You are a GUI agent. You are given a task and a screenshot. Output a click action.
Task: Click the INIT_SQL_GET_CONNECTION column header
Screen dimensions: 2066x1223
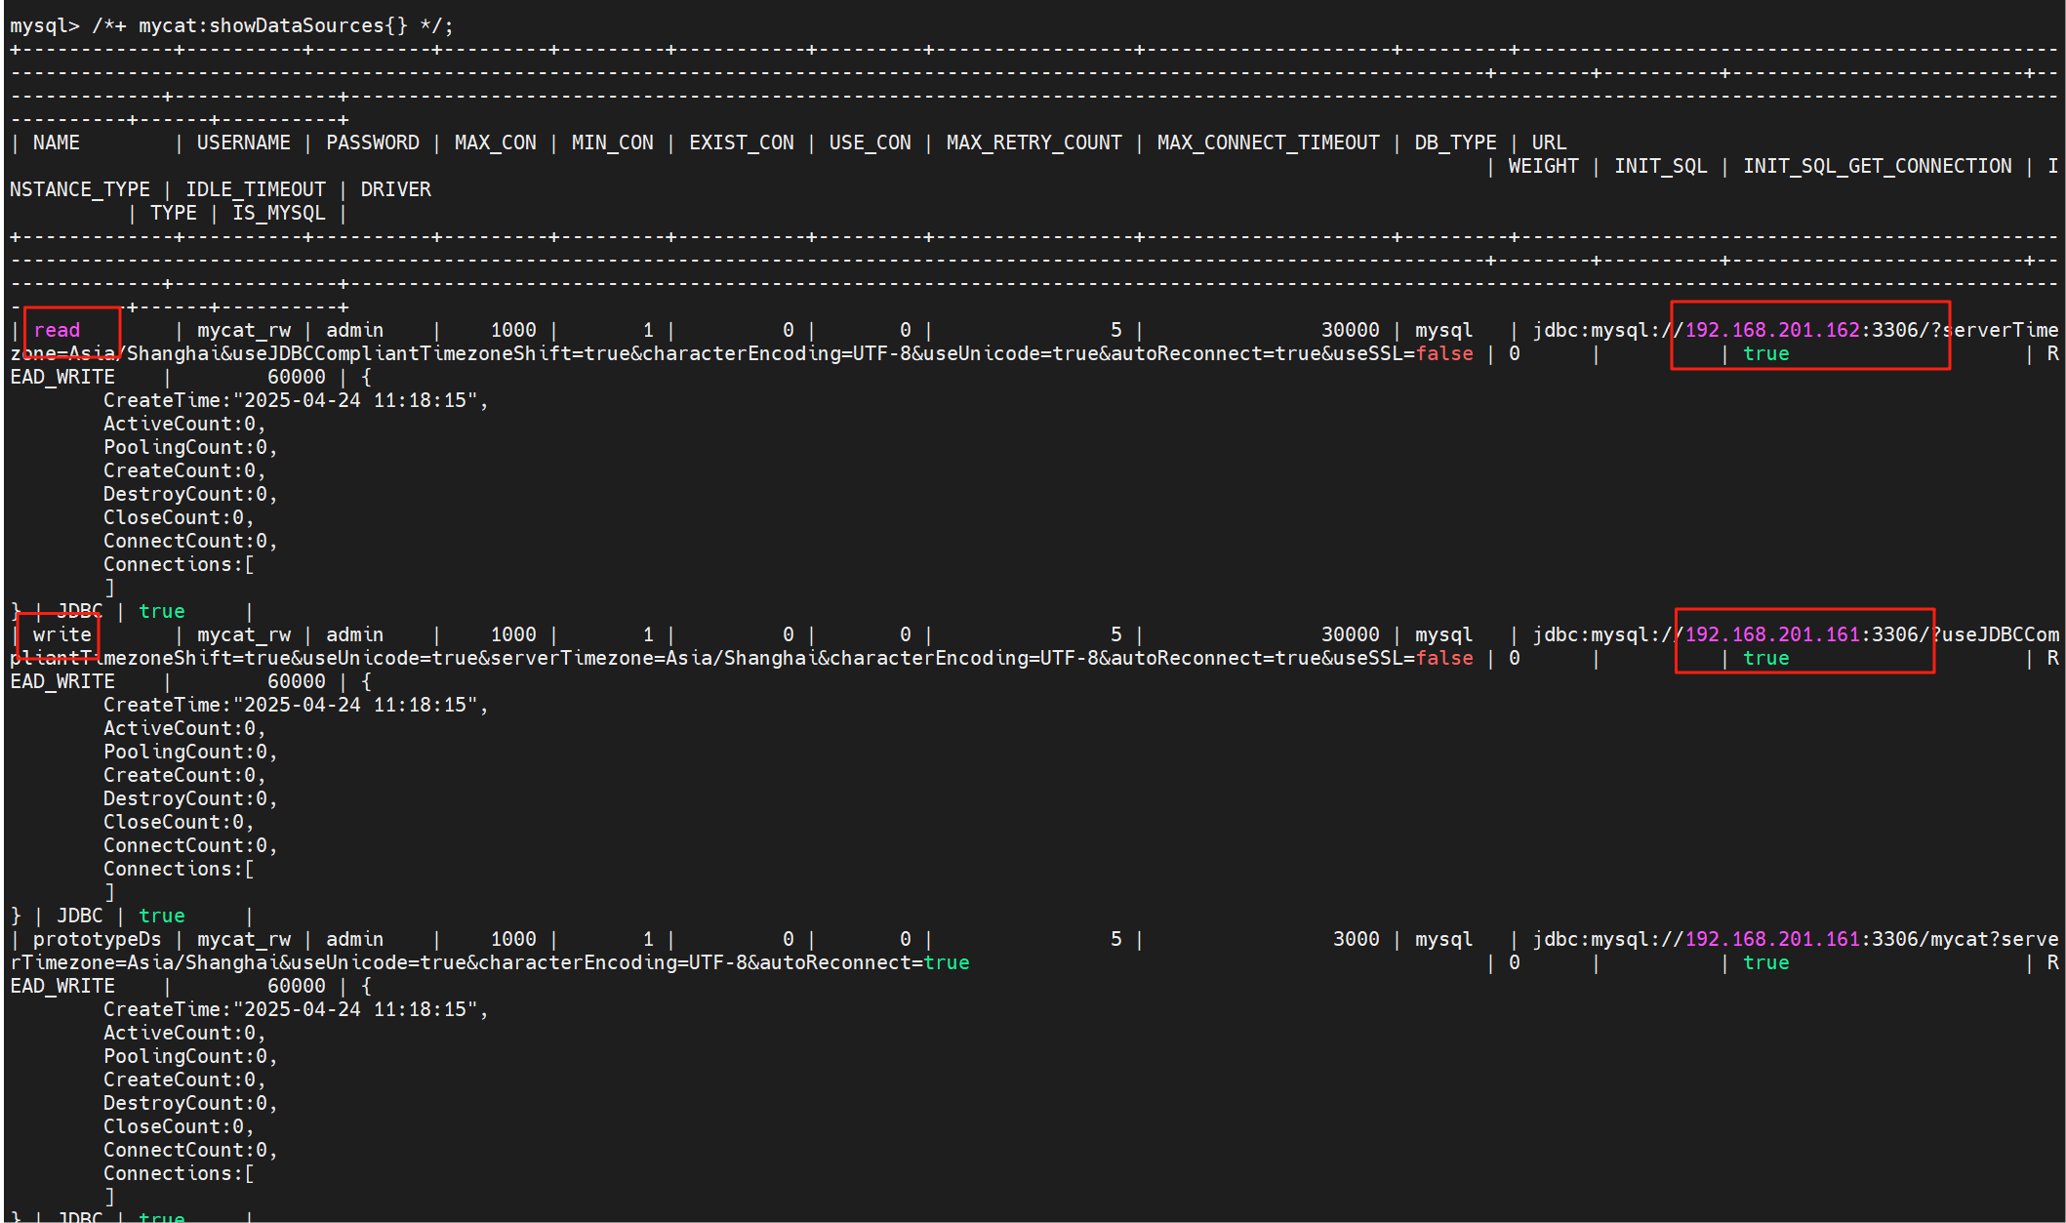[x=1878, y=166]
